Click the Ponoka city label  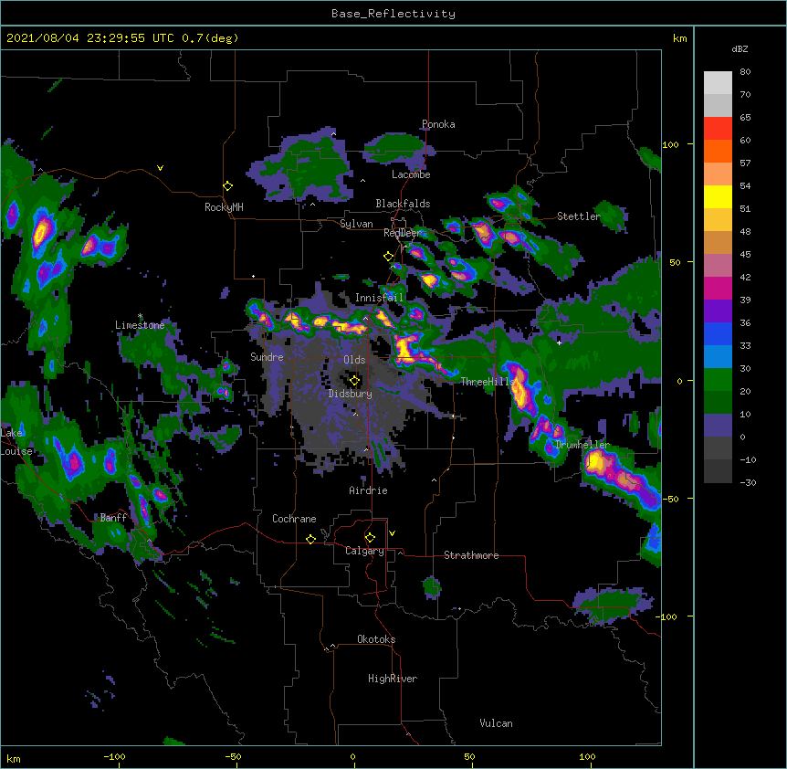[438, 124]
